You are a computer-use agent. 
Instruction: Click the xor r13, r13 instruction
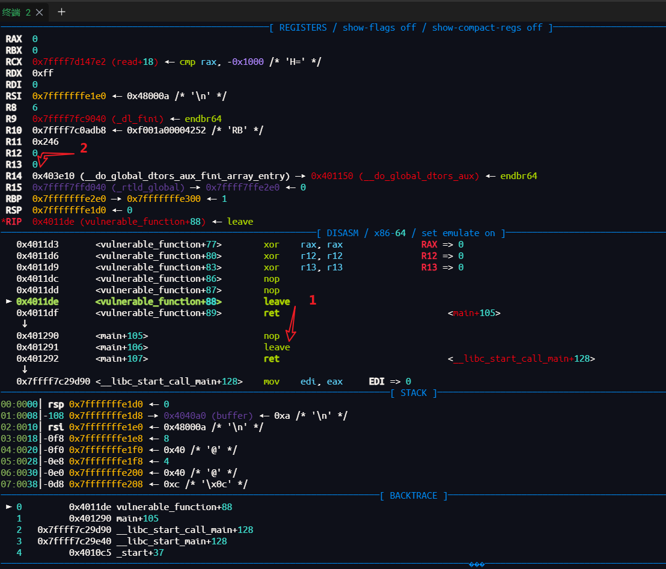tap(303, 268)
